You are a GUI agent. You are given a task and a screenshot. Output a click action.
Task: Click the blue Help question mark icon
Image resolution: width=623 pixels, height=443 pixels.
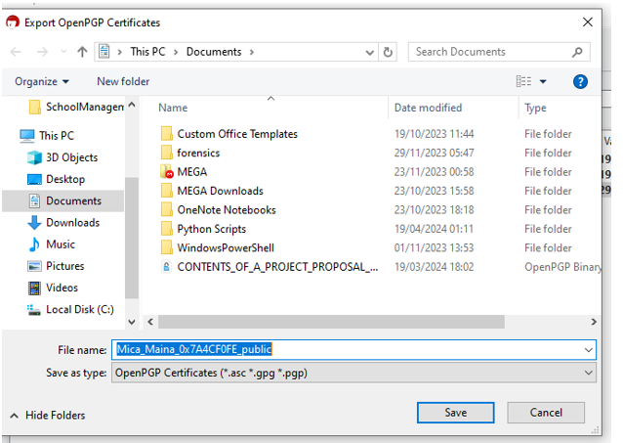pos(580,81)
